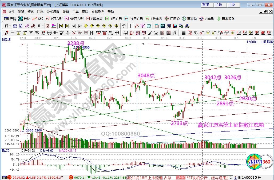274x180 pixels.
Task: Jump to the first bar arrow
Action: 61,26
